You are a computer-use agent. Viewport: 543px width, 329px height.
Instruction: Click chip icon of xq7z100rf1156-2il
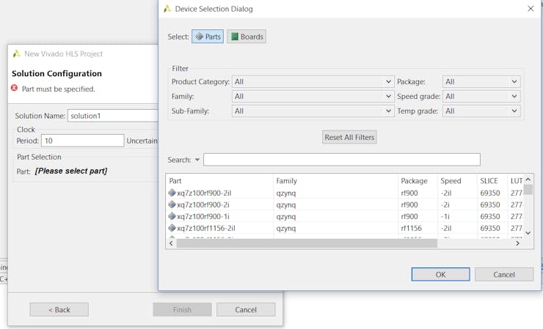pos(172,228)
